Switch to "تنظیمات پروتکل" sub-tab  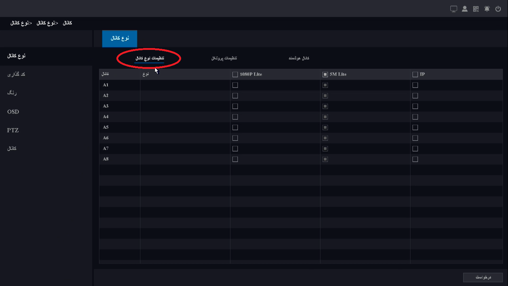click(224, 58)
